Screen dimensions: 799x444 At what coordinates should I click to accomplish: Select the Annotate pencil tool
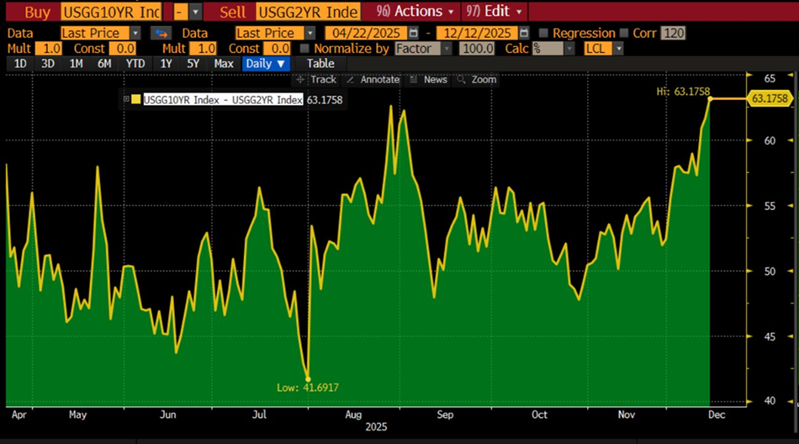point(373,79)
